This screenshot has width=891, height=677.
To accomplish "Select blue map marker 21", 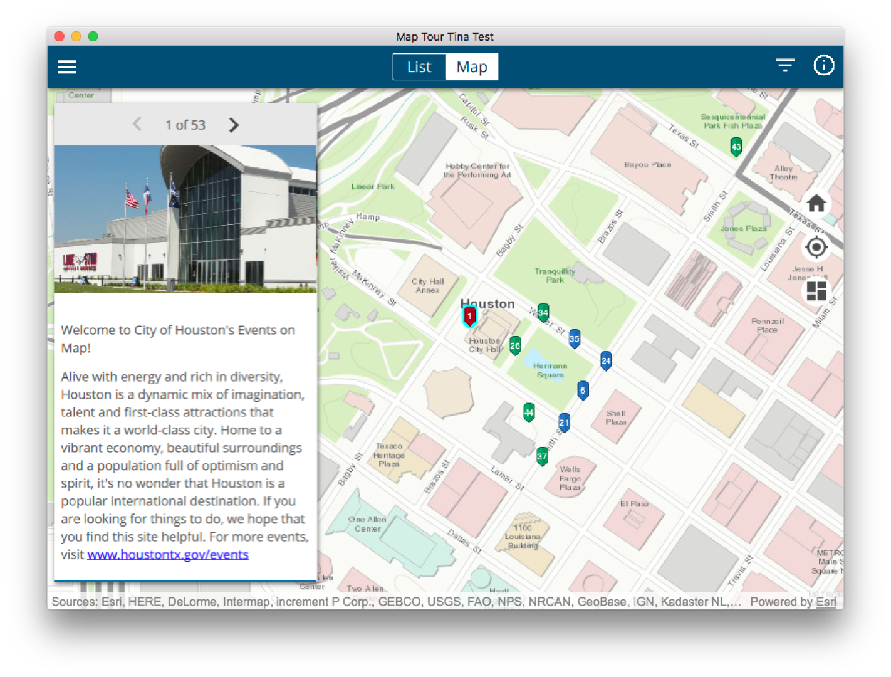I will 564,422.
